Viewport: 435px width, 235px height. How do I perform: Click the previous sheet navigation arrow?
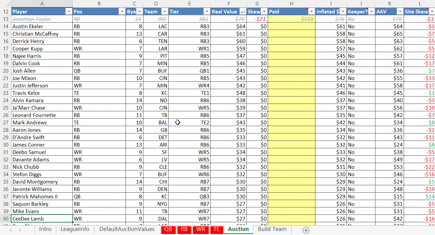(10, 230)
